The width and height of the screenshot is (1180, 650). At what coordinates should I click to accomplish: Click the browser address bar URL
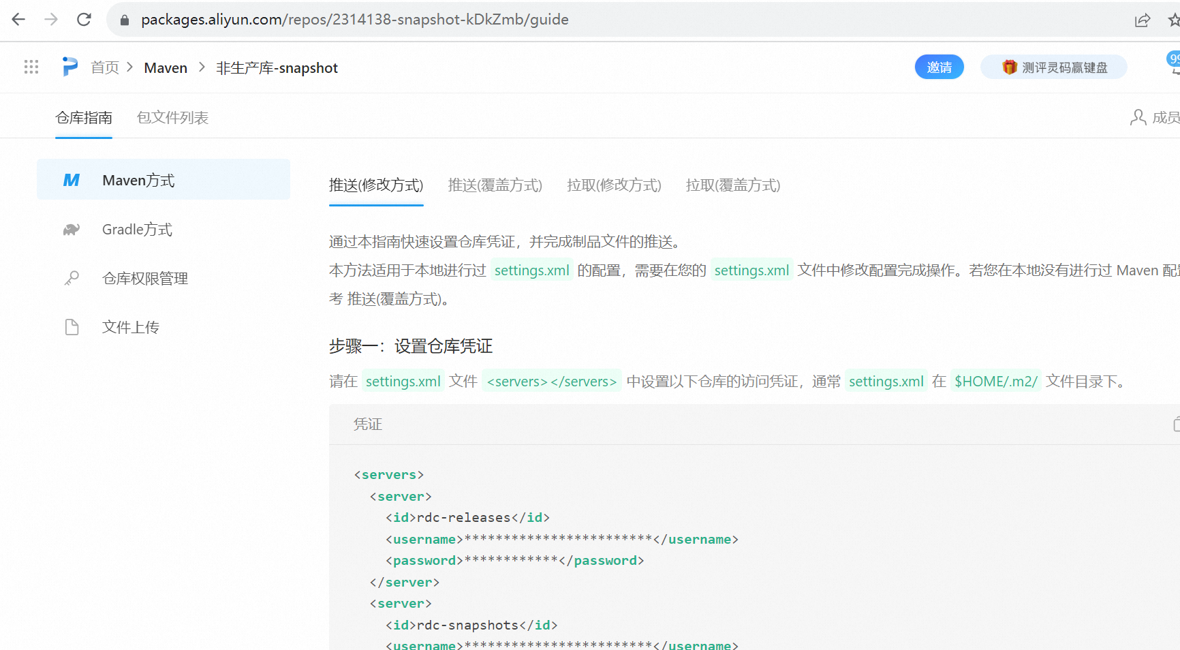point(355,20)
